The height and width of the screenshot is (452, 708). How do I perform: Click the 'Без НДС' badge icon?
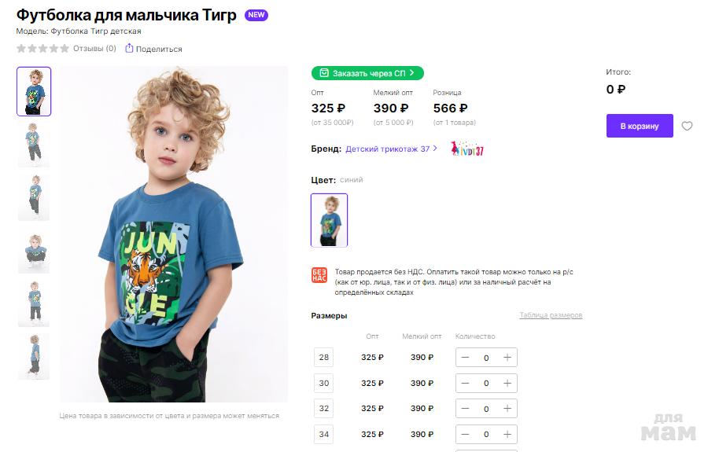point(319,275)
